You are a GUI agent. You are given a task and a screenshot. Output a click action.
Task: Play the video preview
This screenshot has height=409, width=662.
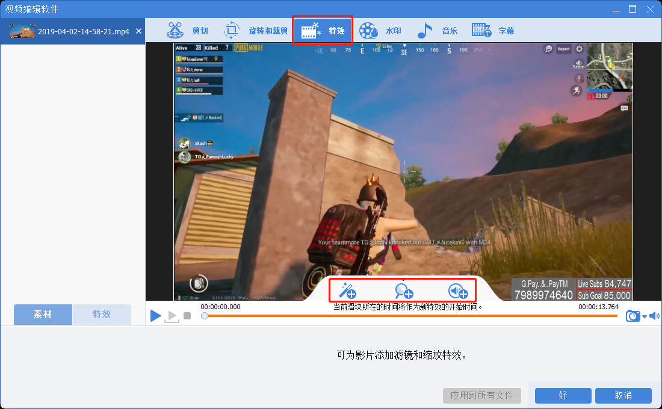coord(155,315)
